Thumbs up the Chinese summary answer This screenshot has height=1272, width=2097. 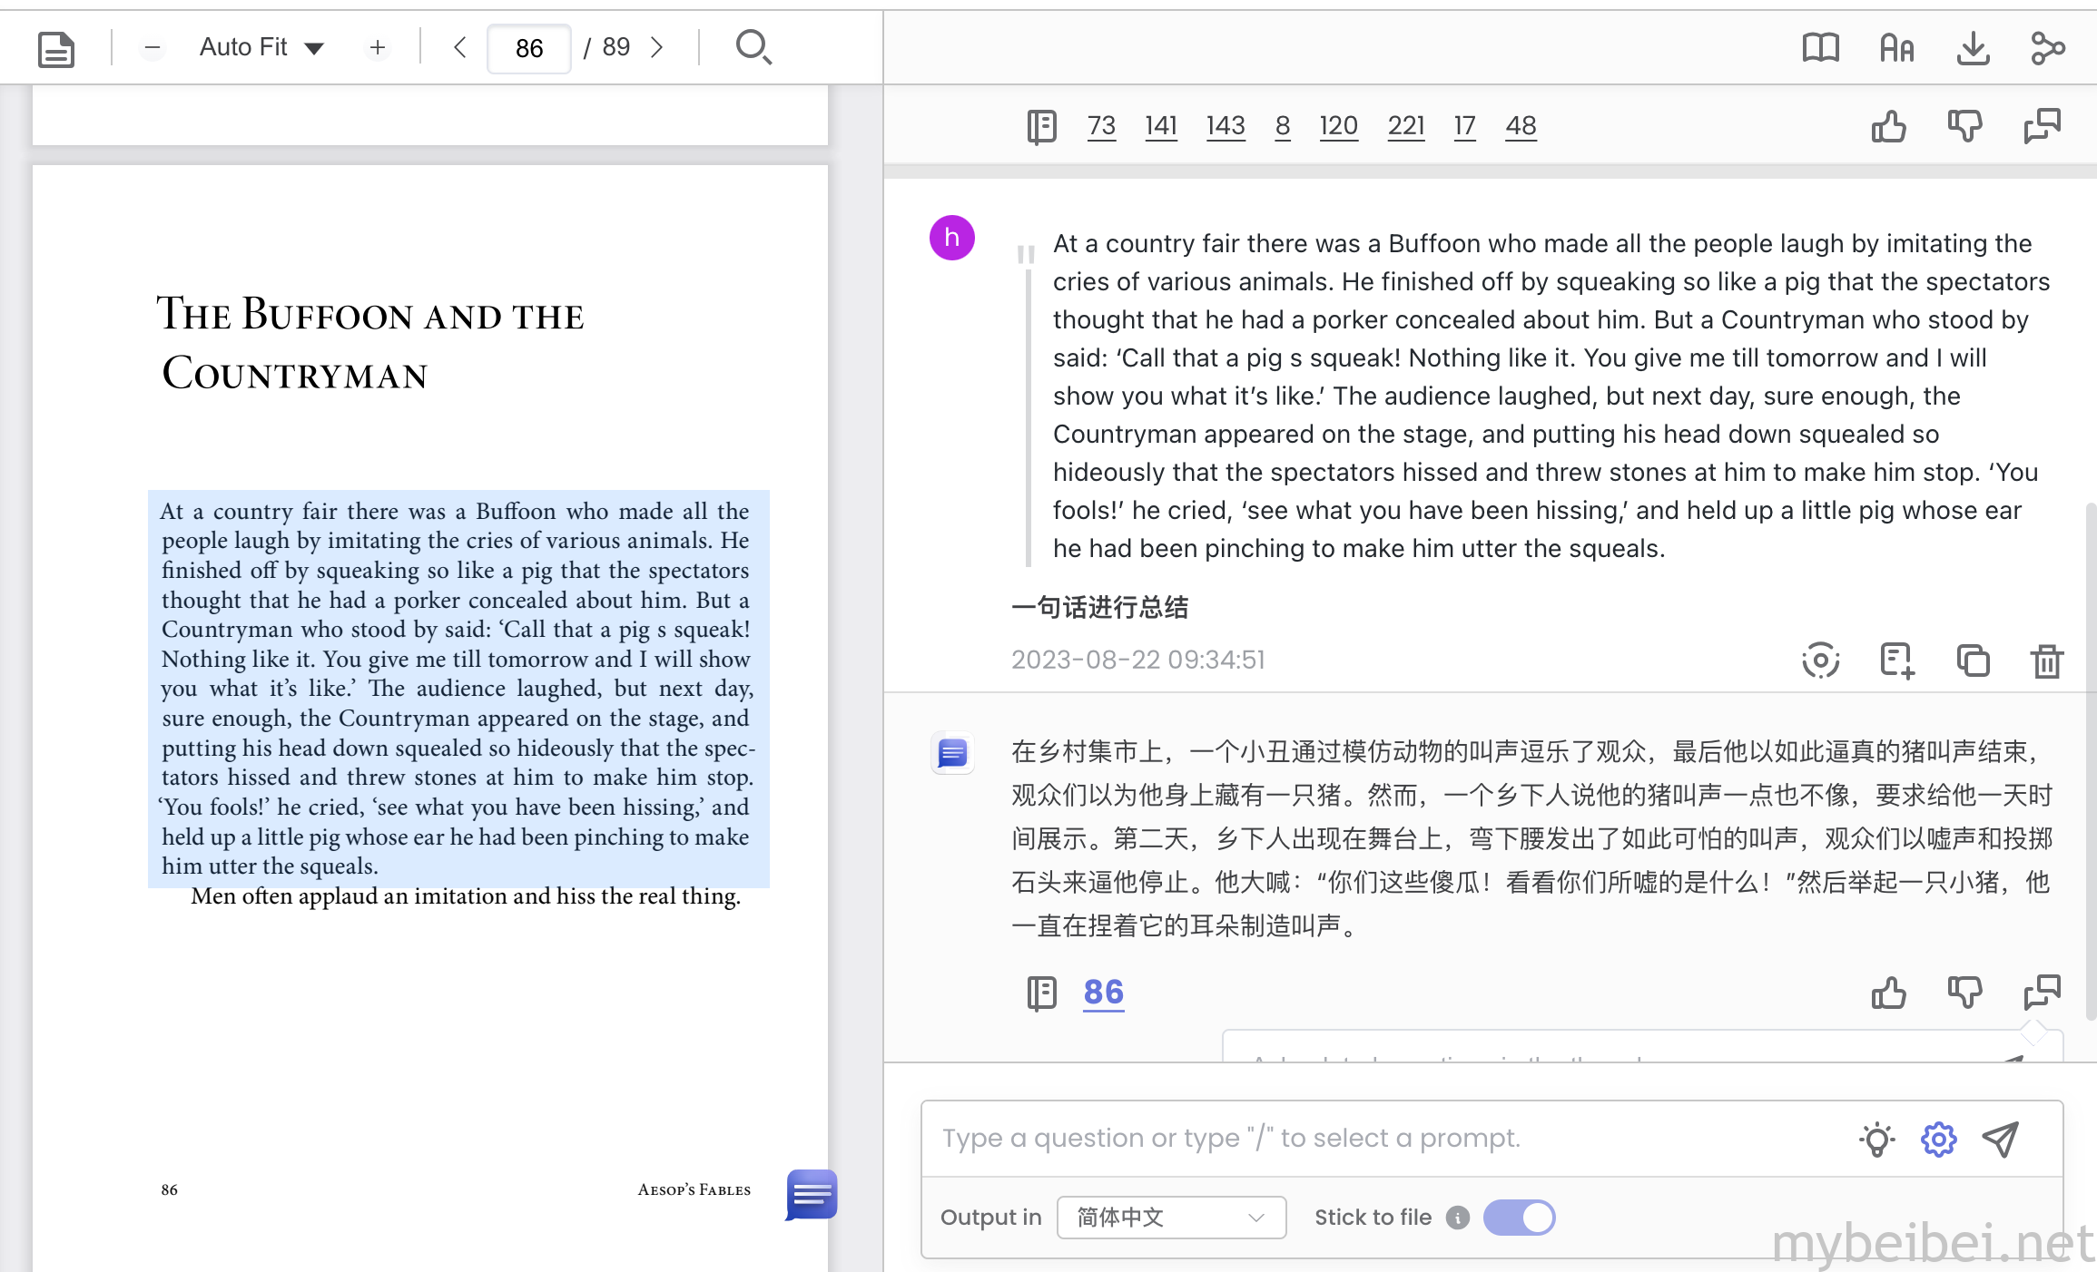(1888, 993)
